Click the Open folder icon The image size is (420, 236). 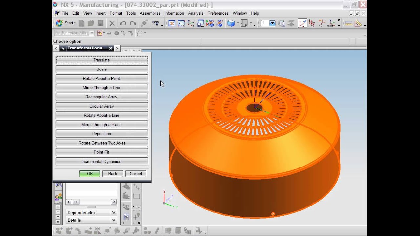[x=91, y=23]
